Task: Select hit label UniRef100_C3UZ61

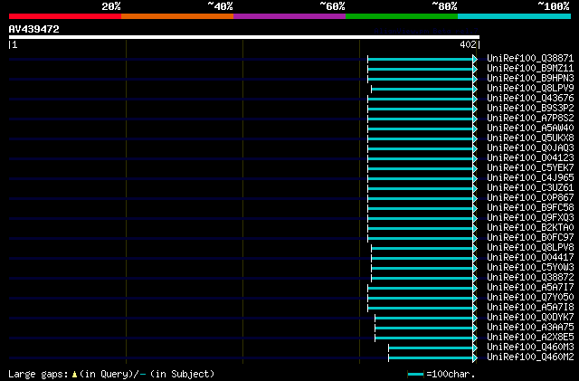Action: pos(530,188)
